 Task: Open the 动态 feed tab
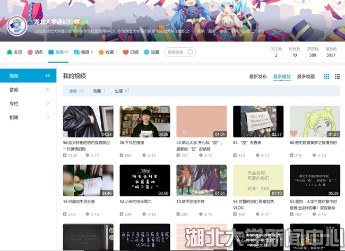(35, 53)
